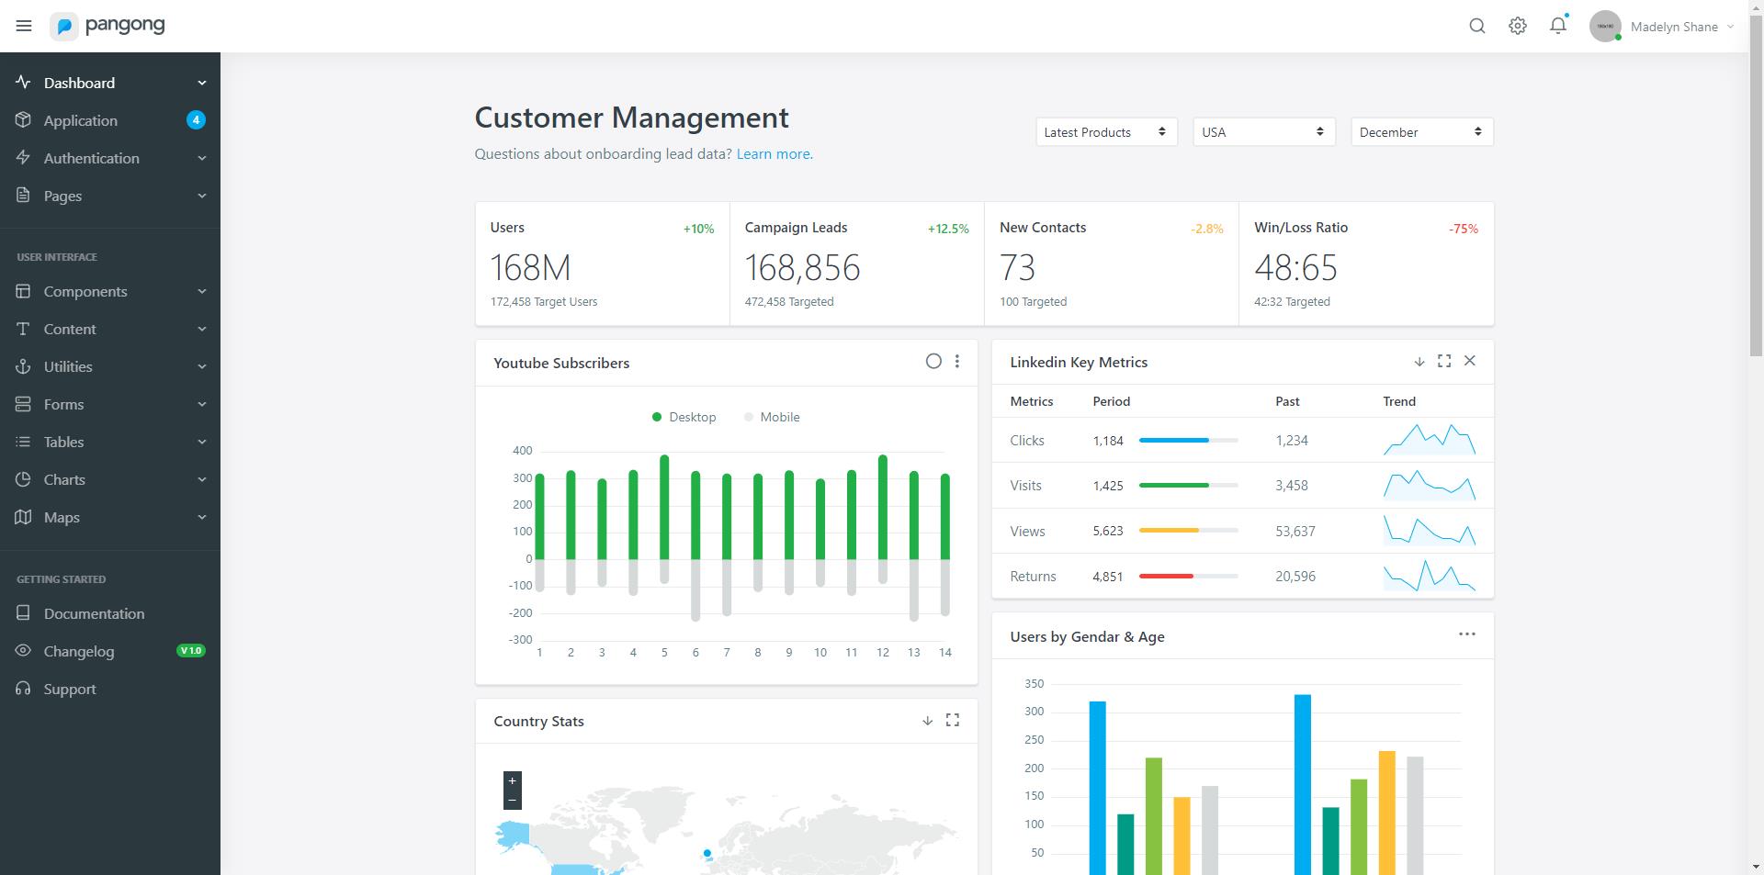
Task: Click the Utilities anchor icon
Action: (23, 366)
